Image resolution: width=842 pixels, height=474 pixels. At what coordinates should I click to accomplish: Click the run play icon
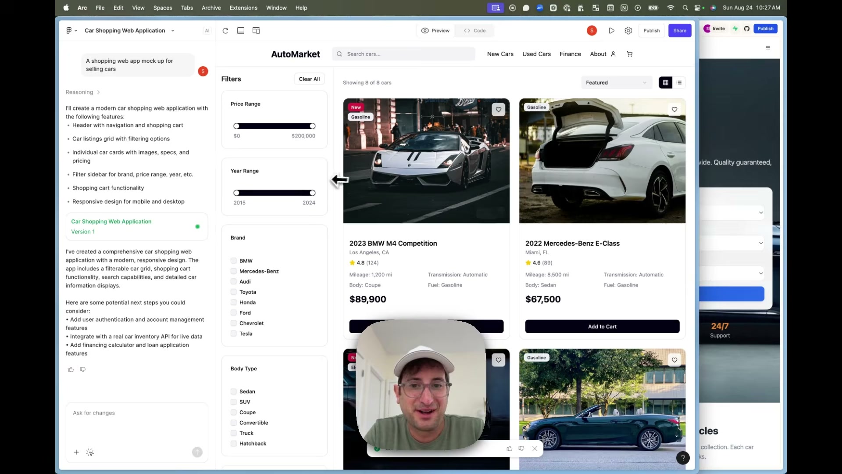611,31
